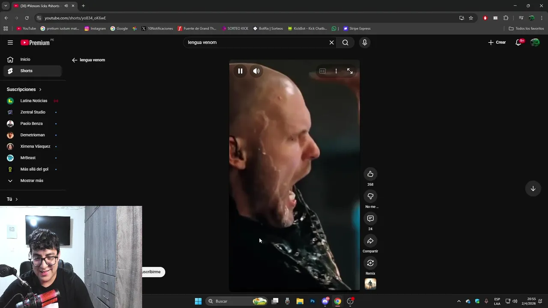The image size is (548, 308).
Task: Show hidden system tray icons
Action: 459,301
